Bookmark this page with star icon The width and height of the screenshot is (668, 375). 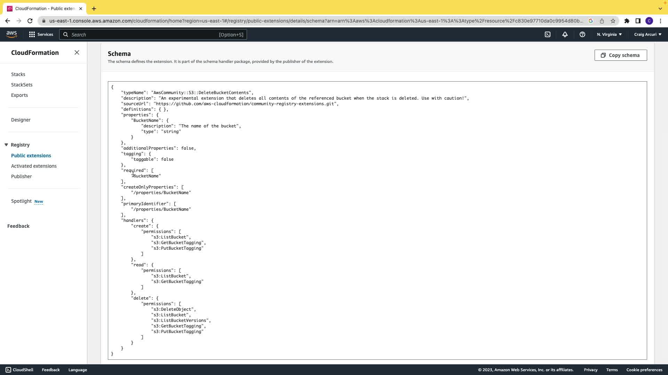613,21
